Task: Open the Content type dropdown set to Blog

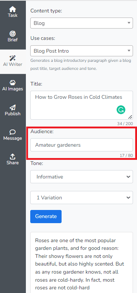Action: (82, 23)
